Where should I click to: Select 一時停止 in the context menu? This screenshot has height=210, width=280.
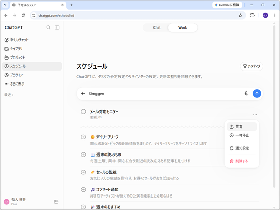(x=242, y=135)
